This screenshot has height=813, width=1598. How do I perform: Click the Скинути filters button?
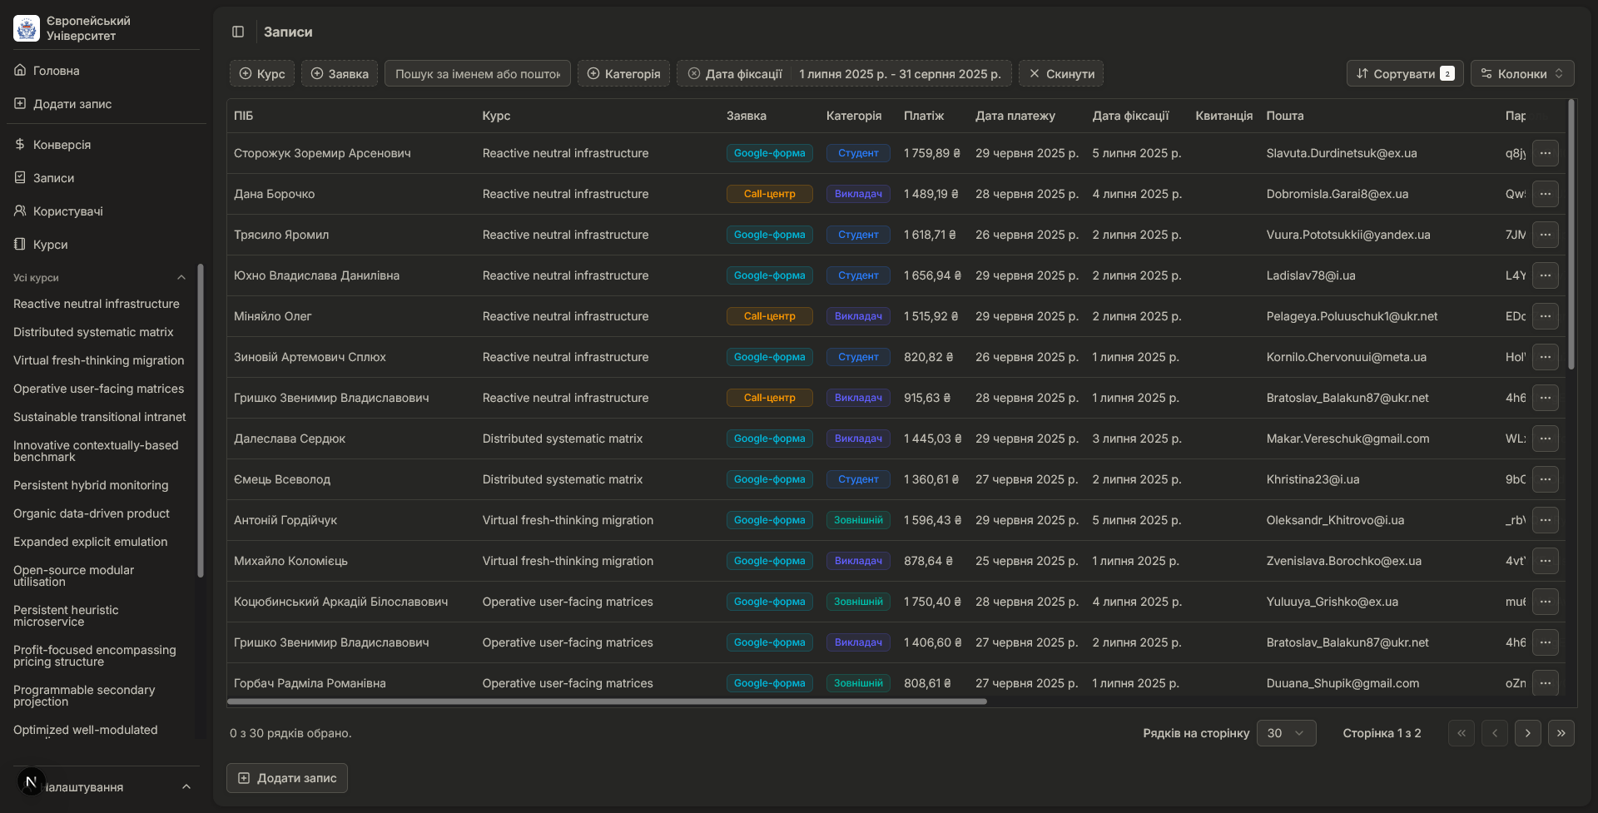(x=1061, y=74)
